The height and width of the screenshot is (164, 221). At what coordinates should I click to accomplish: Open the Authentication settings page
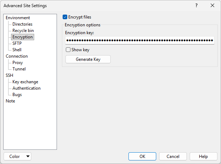[x=26, y=88]
